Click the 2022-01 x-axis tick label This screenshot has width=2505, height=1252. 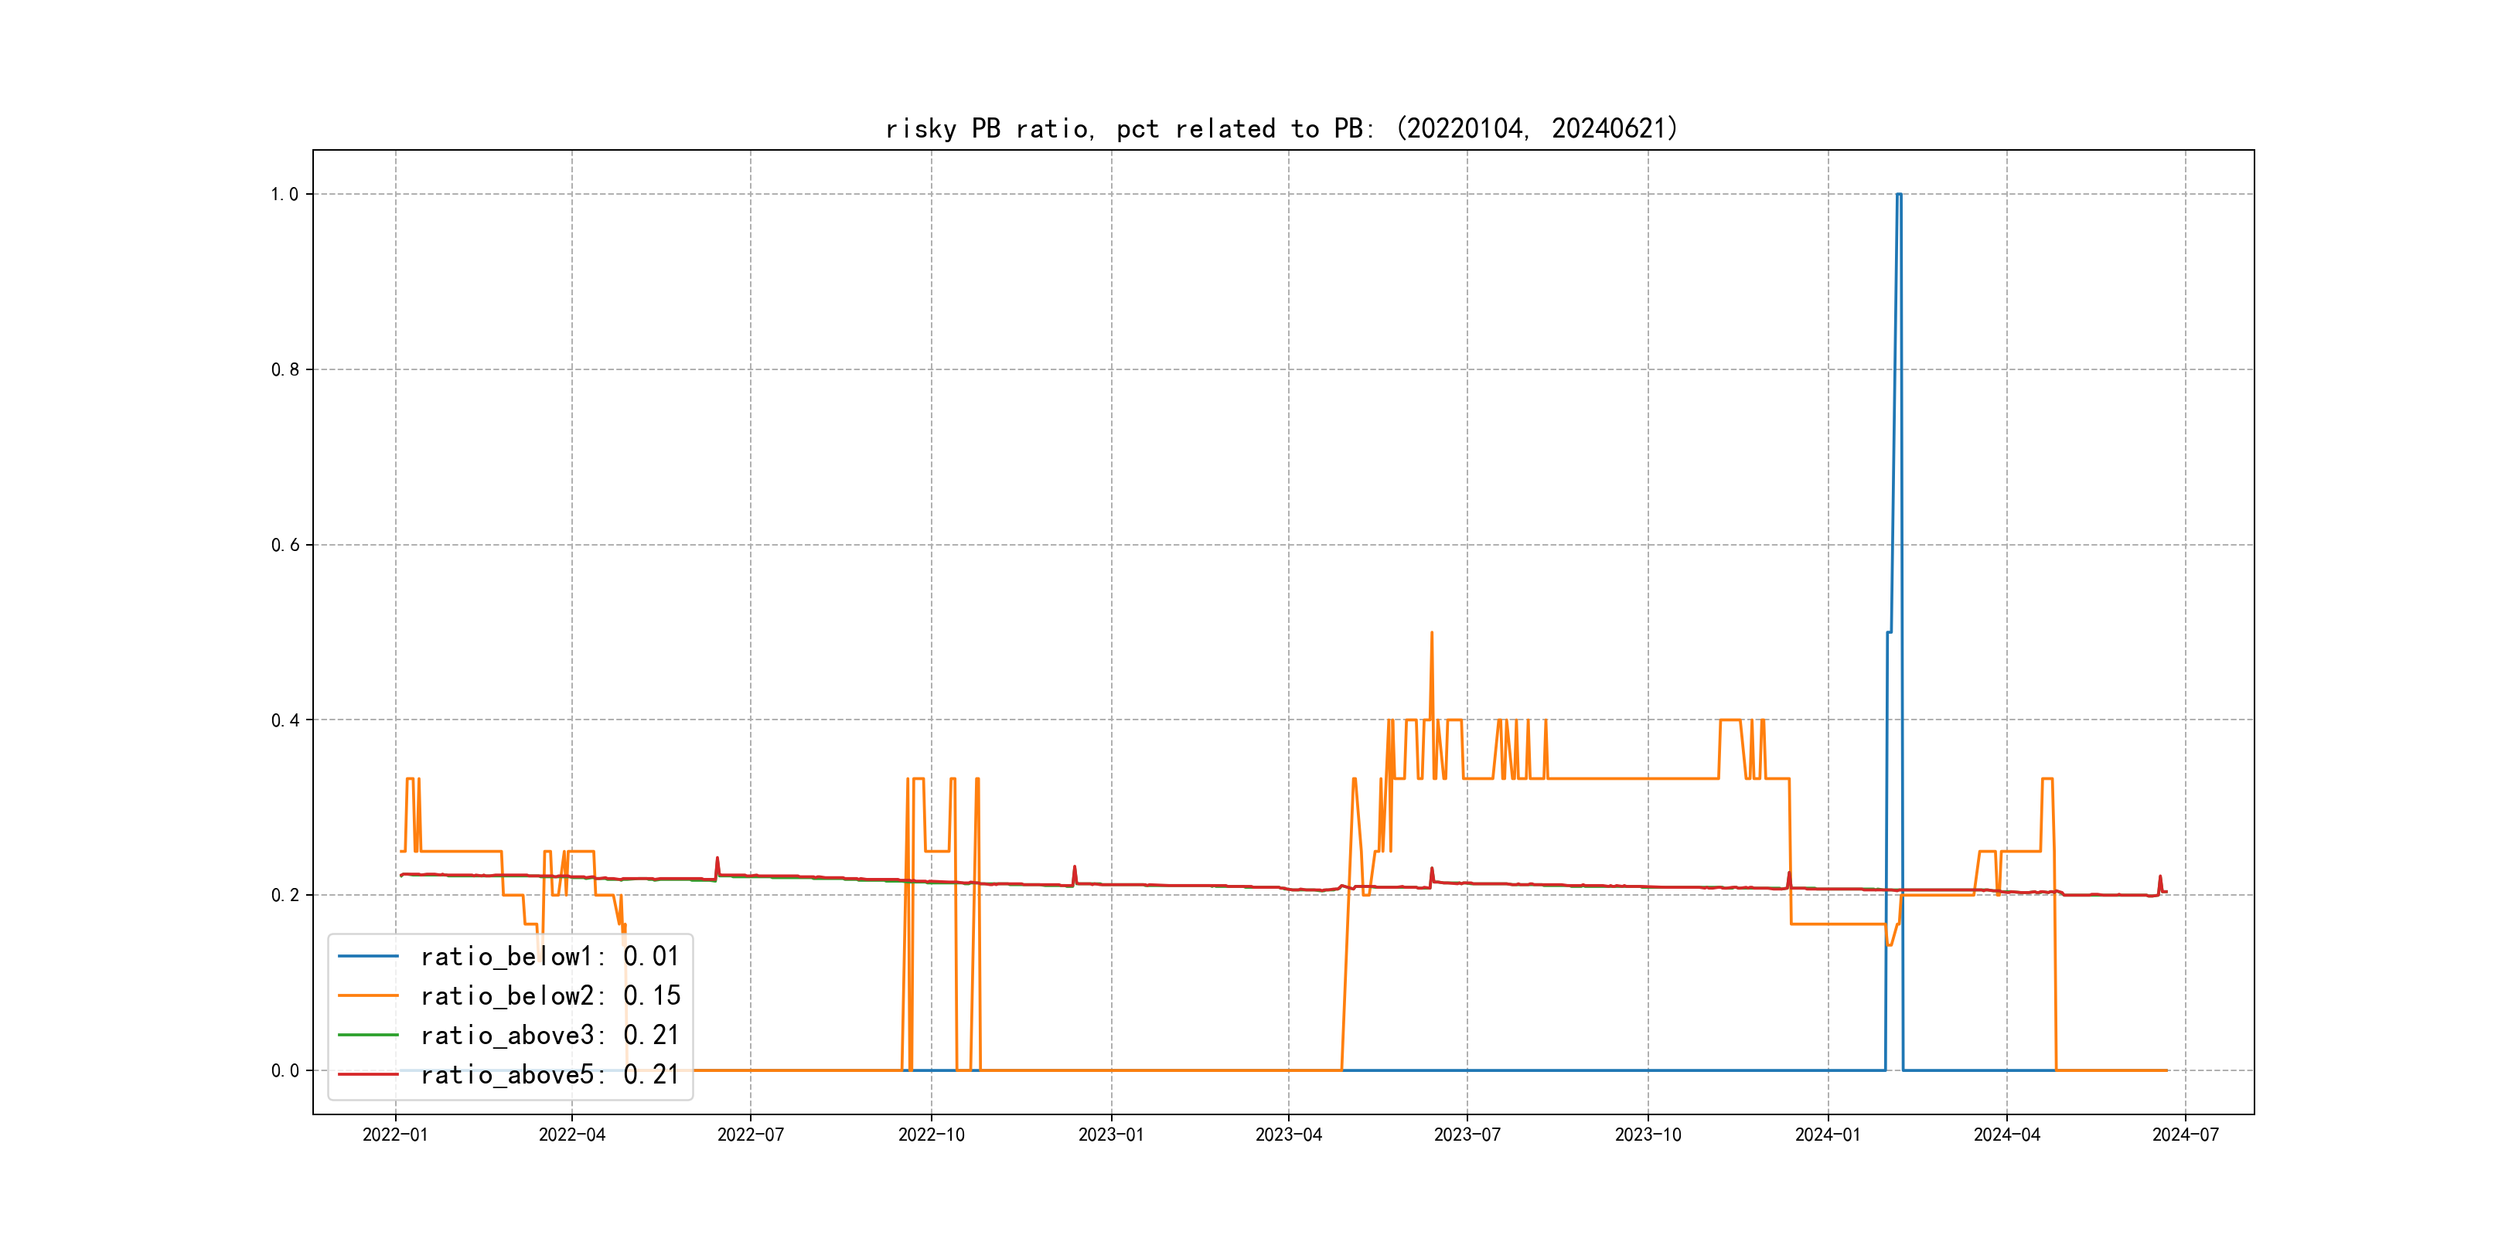(395, 1135)
